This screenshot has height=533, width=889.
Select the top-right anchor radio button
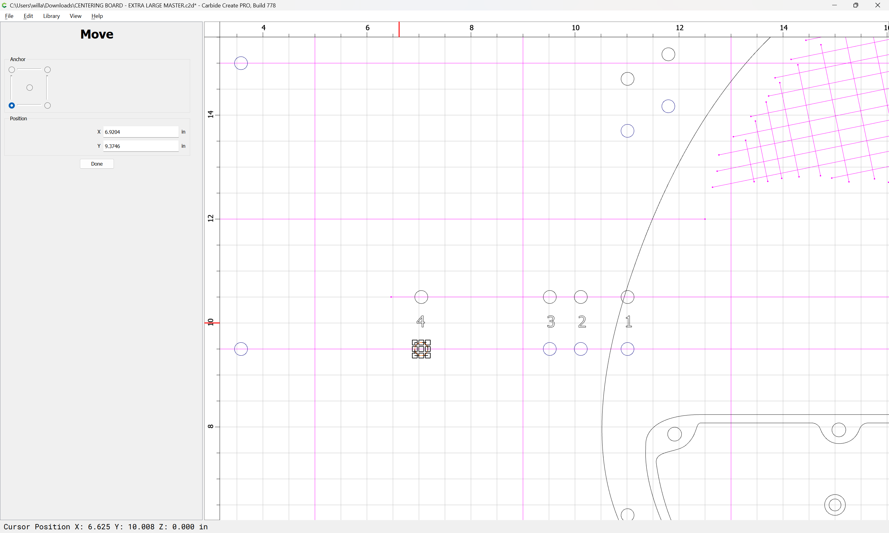(48, 70)
